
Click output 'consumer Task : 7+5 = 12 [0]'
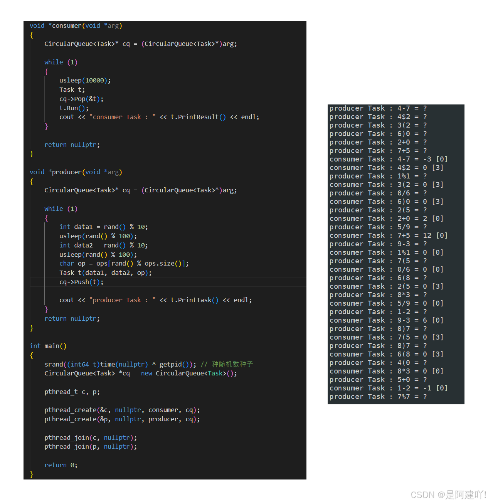click(x=389, y=236)
